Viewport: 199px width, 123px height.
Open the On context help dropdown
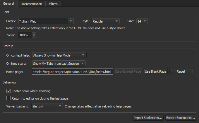(59, 55)
